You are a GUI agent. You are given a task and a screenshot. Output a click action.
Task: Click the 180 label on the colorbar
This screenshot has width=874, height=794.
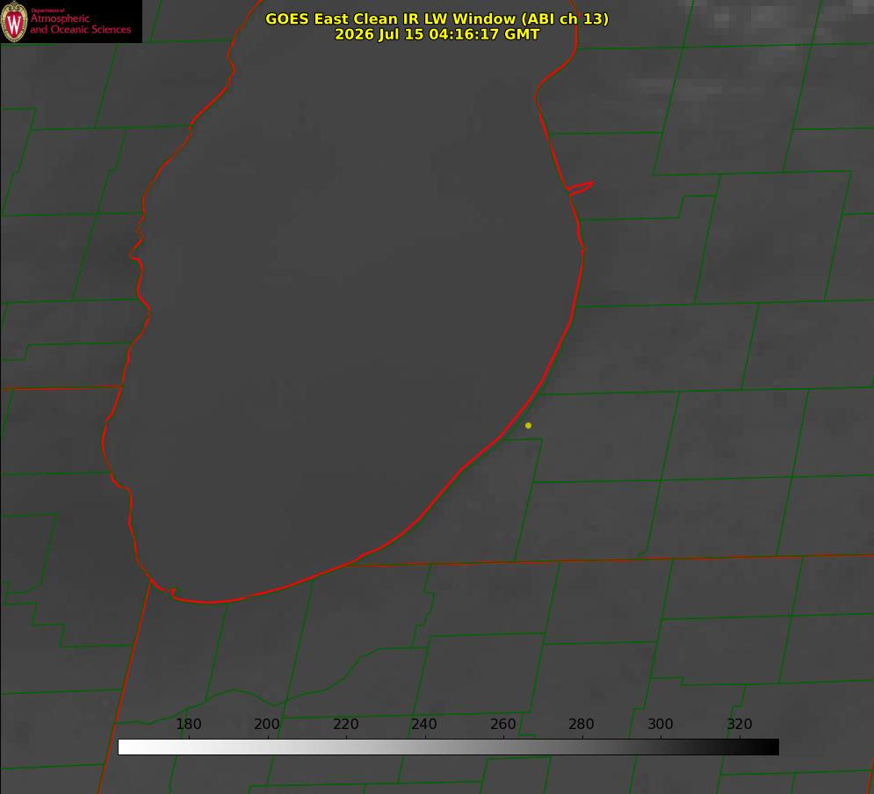(188, 724)
